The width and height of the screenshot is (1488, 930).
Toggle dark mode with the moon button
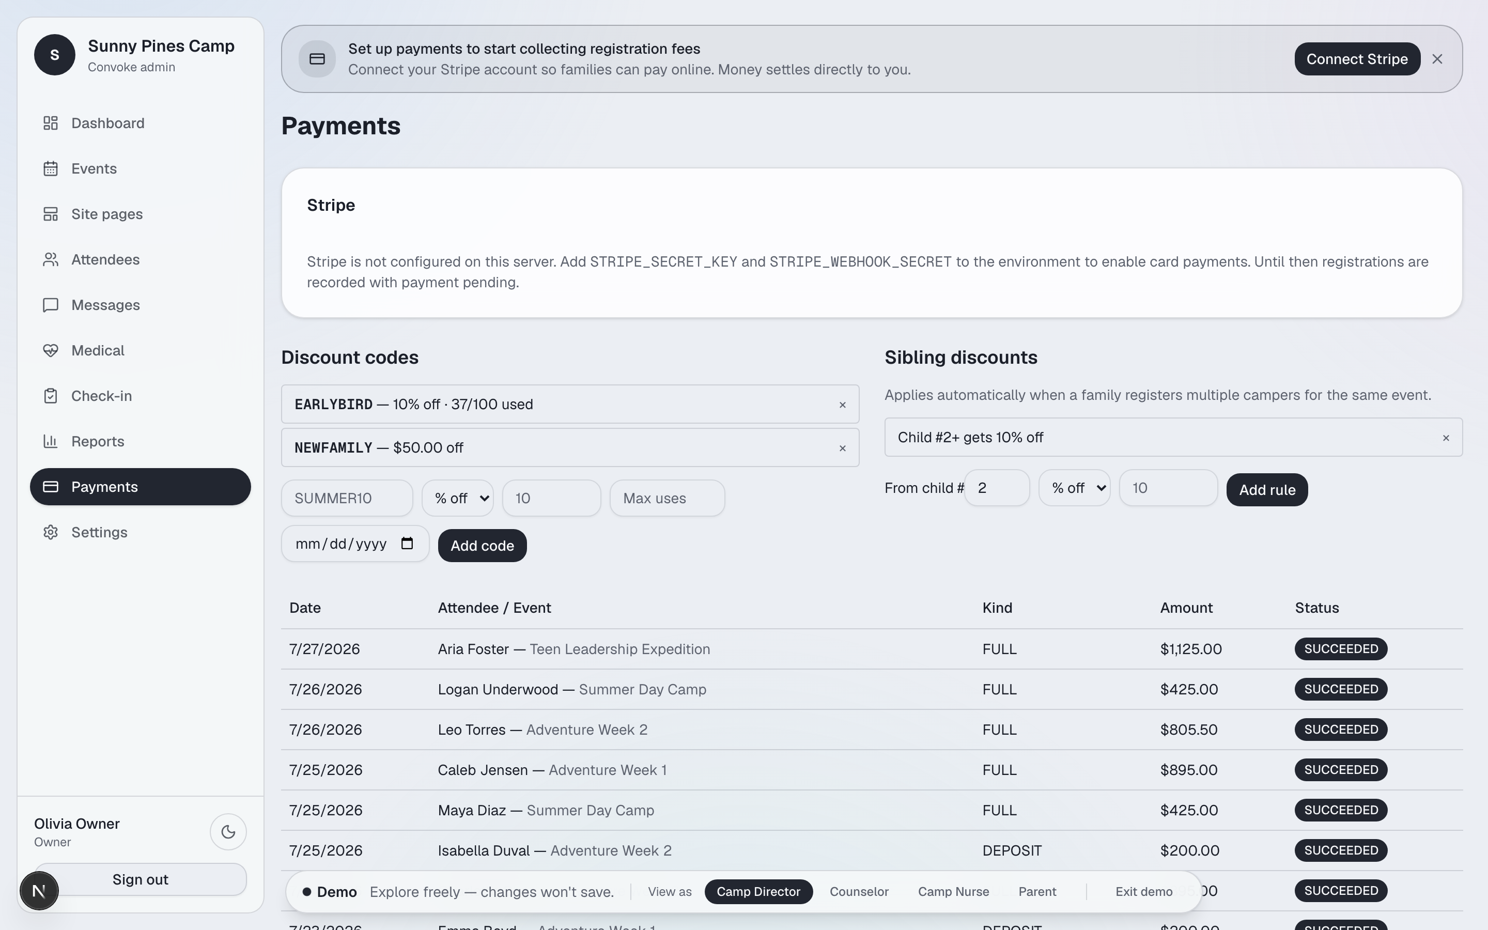(x=228, y=832)
